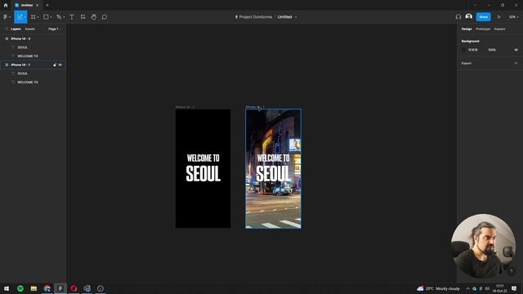Open a new file tab
The image size is (523, 294).
pyautogui.click(x=47, y=5)
